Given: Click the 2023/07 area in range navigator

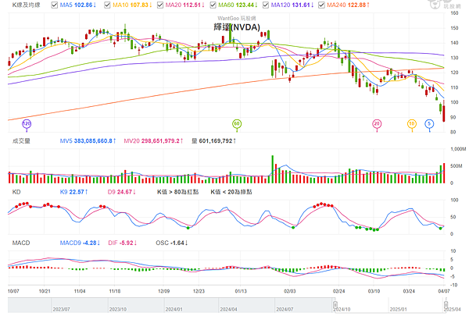Looking at the screenshot, I should coord(61,310).
